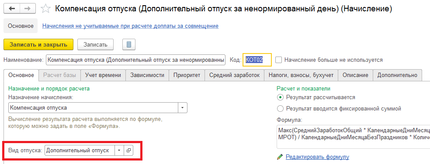Open the Вид отпуска item with the open icon
430x164 pixels.
coord(128,150)
